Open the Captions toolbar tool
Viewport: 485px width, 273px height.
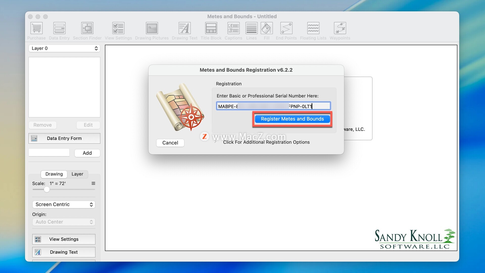coord(233,28)
